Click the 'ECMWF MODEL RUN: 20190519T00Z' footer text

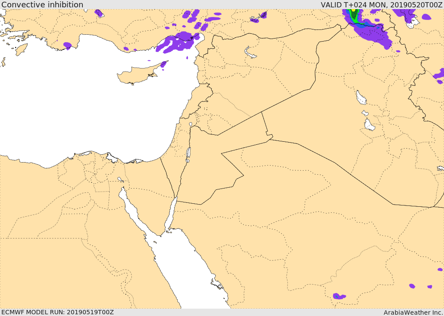(x=58, y=313)
